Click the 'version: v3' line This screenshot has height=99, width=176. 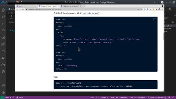coord(61,46)
